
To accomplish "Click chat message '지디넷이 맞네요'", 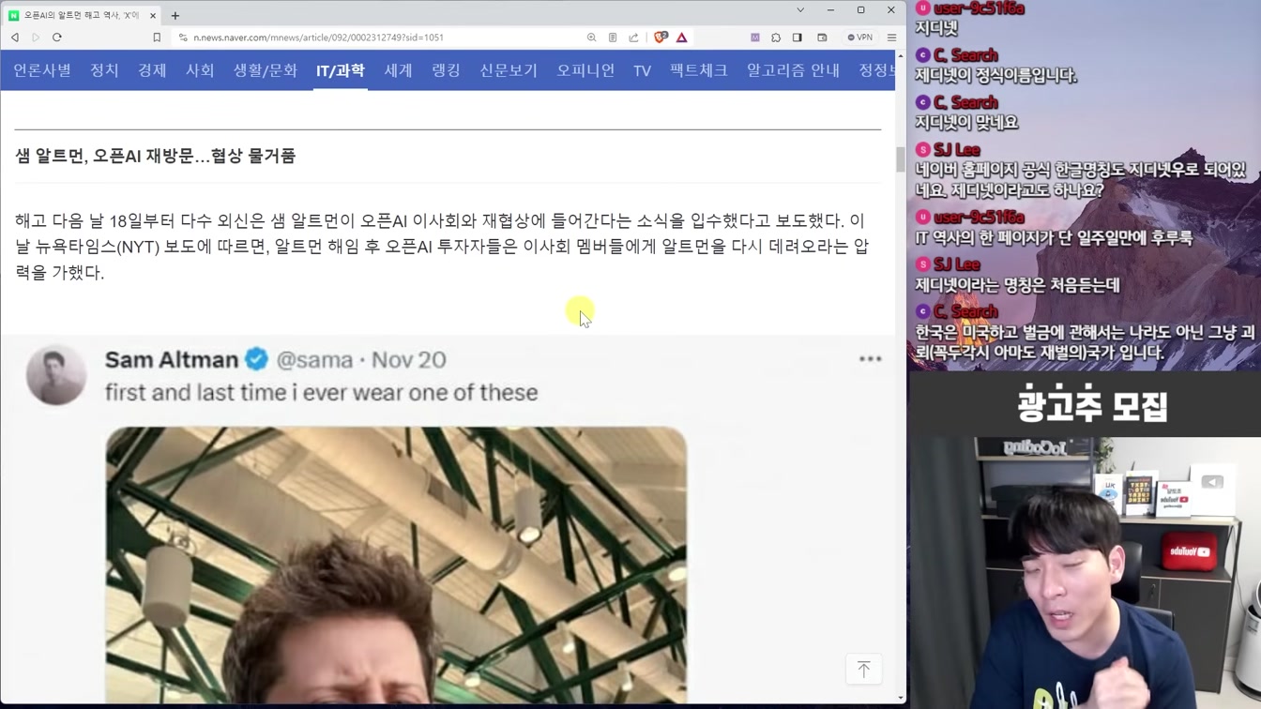I will (966, 122).
